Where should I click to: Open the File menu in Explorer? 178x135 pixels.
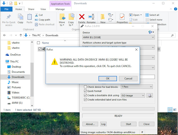pyautogui.click(x=6, y=9)
